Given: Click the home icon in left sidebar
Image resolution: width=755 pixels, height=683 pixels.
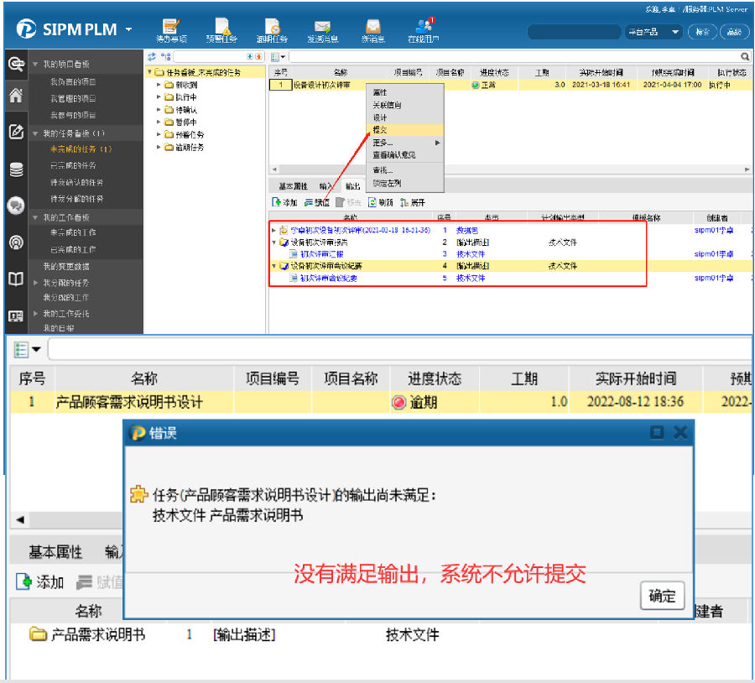Looking at the screenshot, I should coord(15,95).
